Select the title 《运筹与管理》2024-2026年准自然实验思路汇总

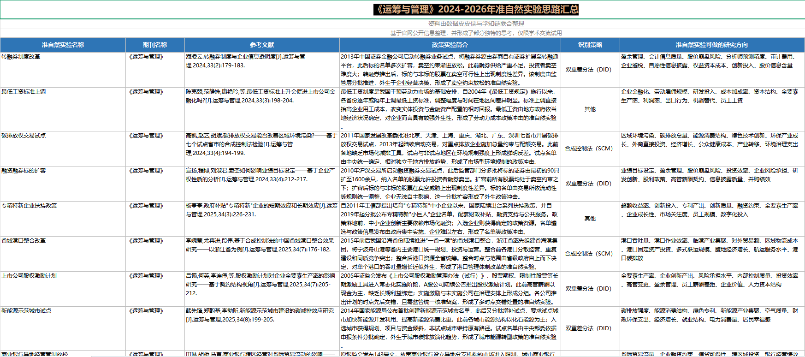click(476, 9)
